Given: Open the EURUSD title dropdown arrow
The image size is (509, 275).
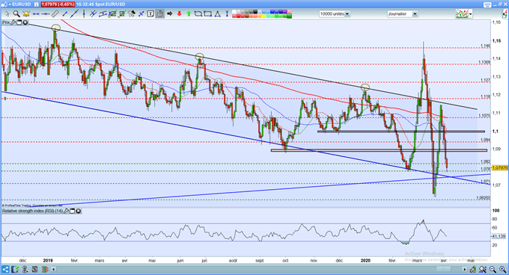Looking at the screenshot, I should (10, 4).
